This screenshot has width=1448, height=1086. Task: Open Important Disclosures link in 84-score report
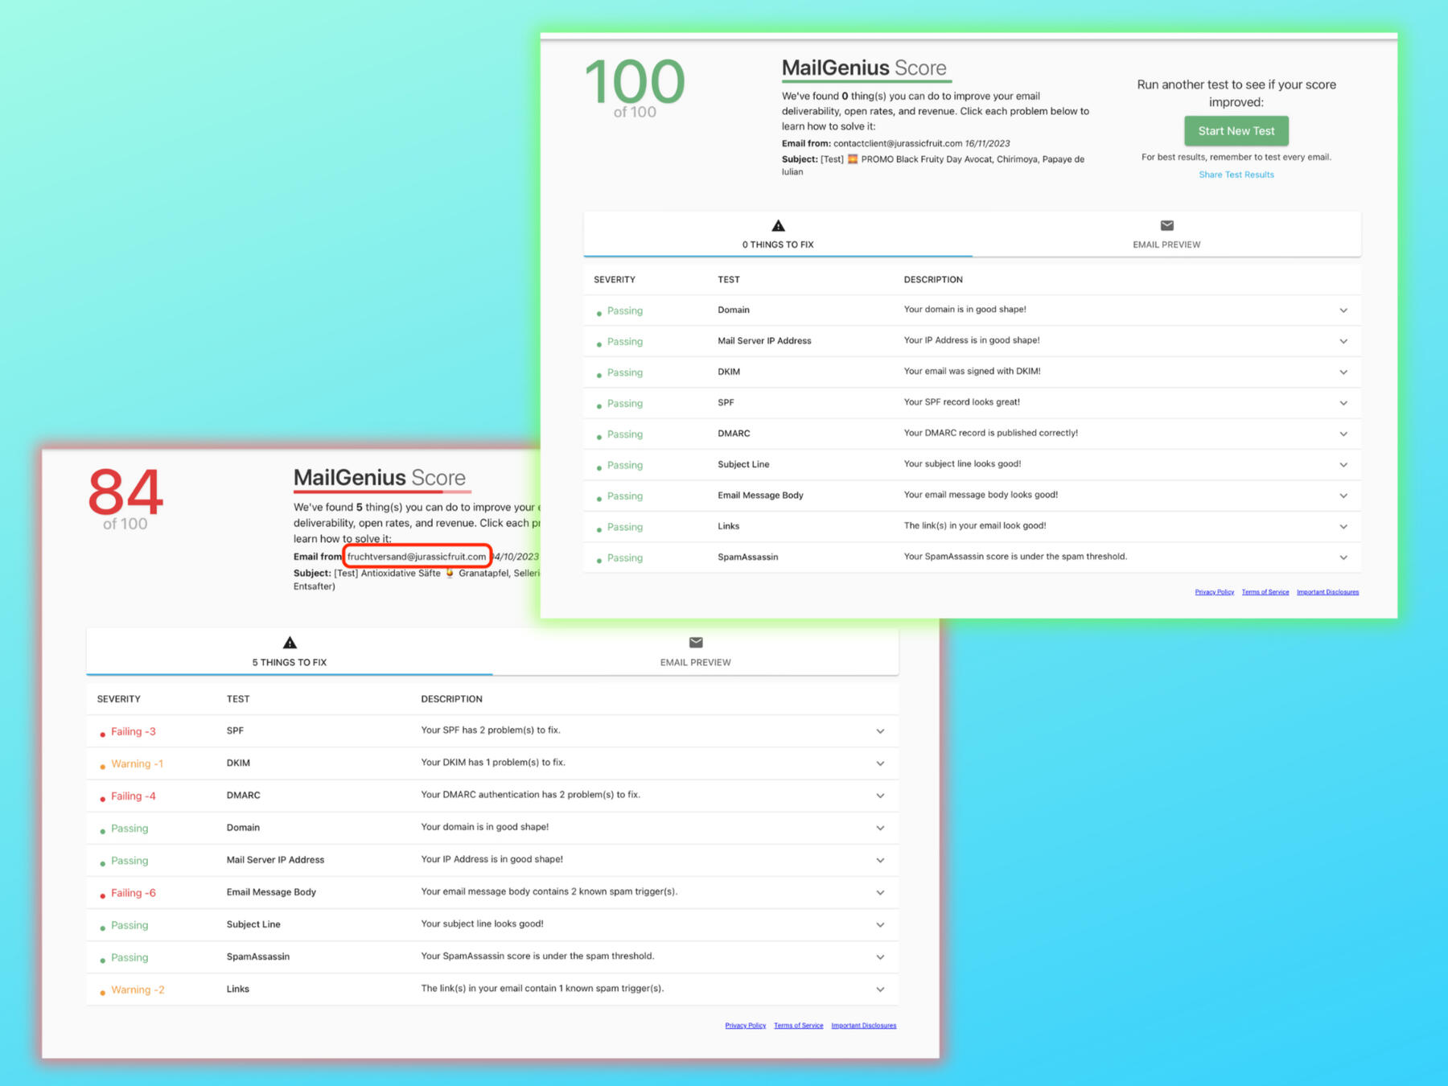pos(863,1026)
